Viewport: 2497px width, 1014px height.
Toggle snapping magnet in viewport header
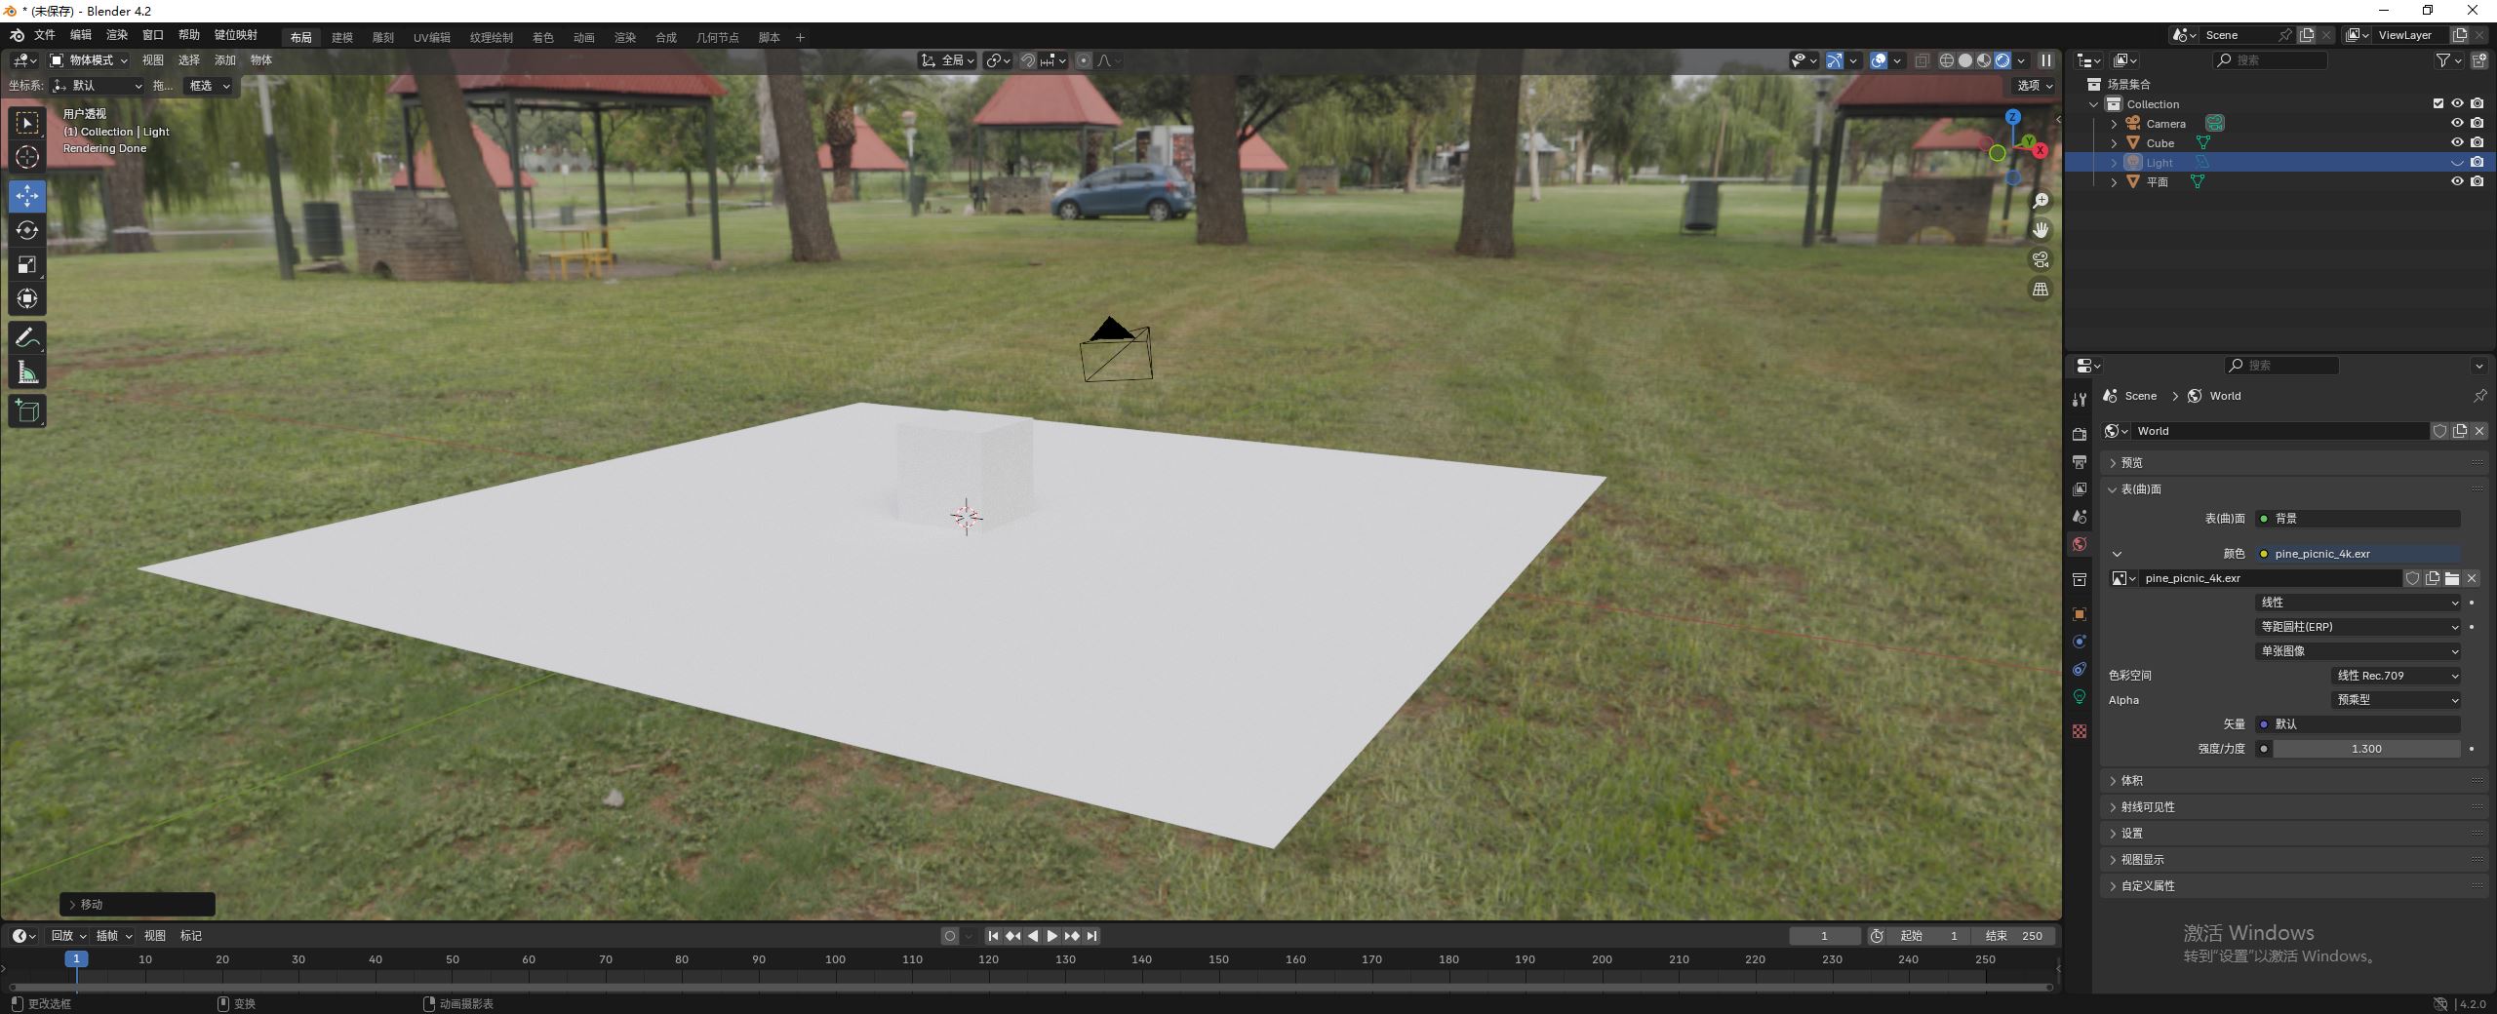(x=1027, y=60)
